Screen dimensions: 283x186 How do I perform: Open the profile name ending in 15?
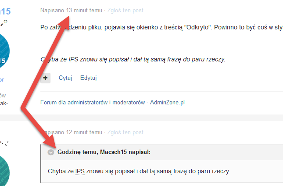tap(5, 11)
